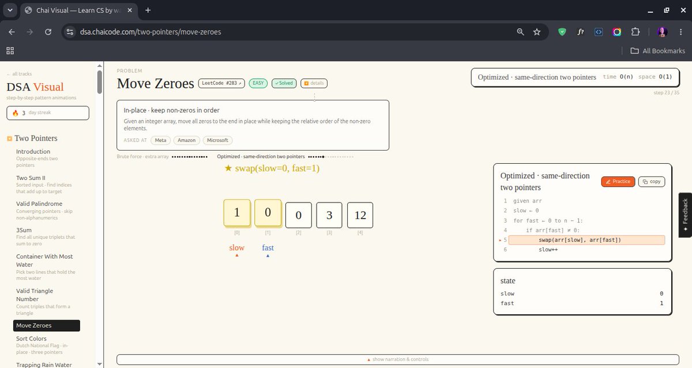Click the step 23 / 35 counter
692x368 pixels.
tap(666, 93)
